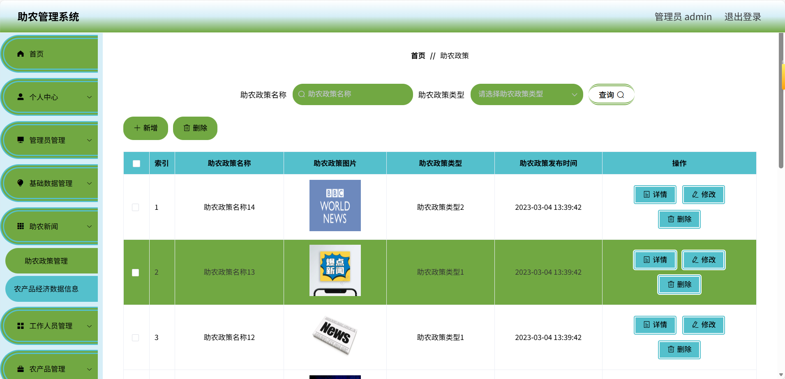785x379 pixels.
Task: Click the grid icon for 助农新闻
Action: 21,226
